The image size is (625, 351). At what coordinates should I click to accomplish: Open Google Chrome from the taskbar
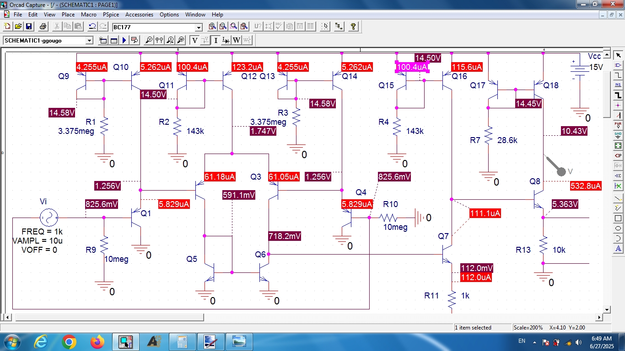(x=69, y=341)
